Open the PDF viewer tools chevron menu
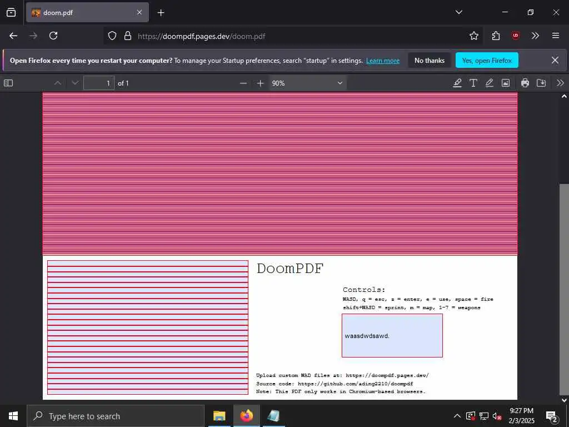This screenshot has width=569, height=427. (x=560, y=83)
